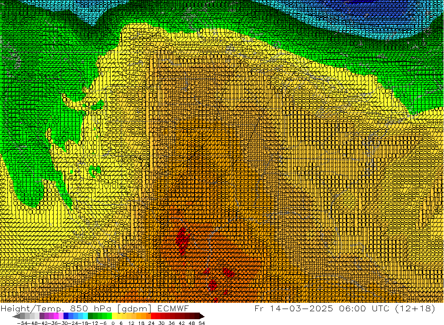Click the "Fr 14-03-2025 06:00 UTC (12+18)" timestamp
Screen dimensions: 444x325
(345, 309)
